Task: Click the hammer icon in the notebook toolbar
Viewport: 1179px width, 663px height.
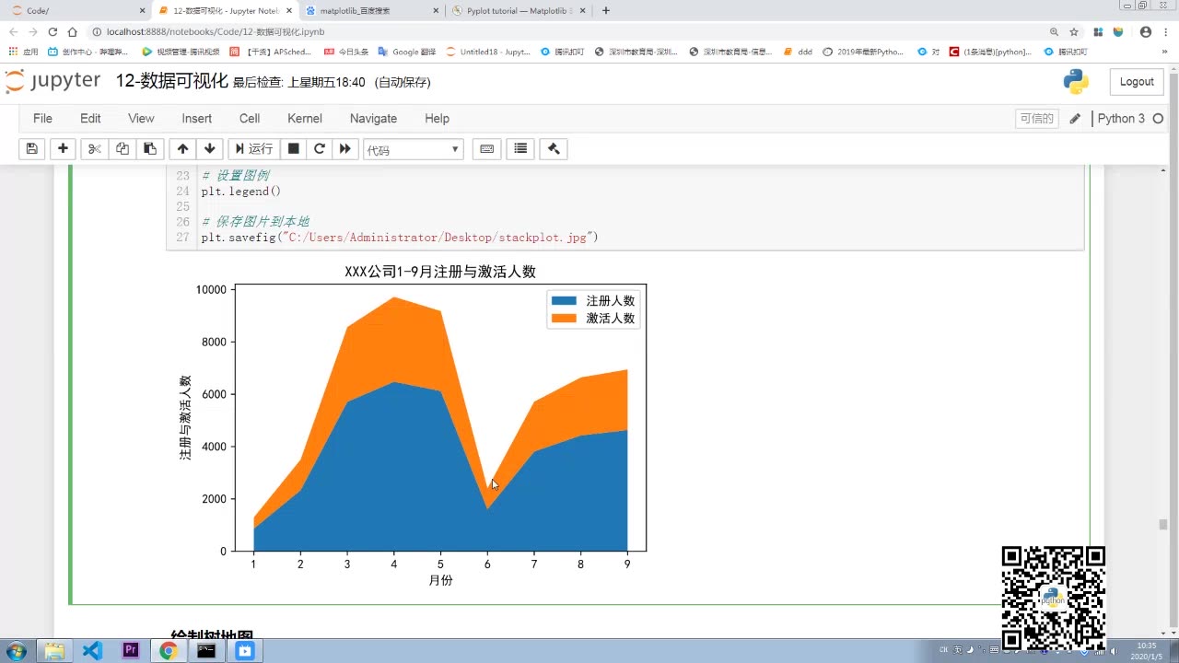Action: (x=554, y=149)
